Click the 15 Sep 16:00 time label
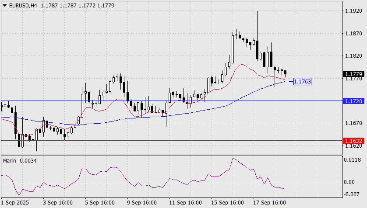Screen dimensions: 367x208 pyautogui.click(x=227, y=203)
